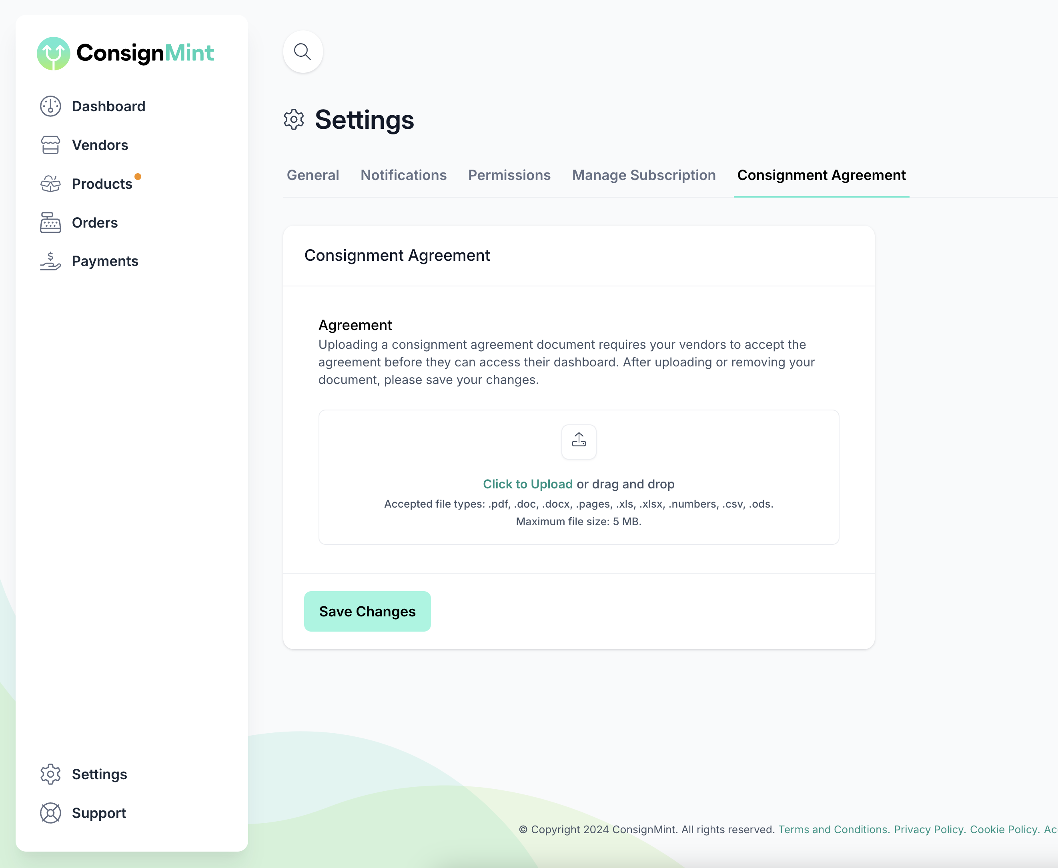
Task: Switch to the General tab
Action: pyautogui.click(x=313, y=175)
